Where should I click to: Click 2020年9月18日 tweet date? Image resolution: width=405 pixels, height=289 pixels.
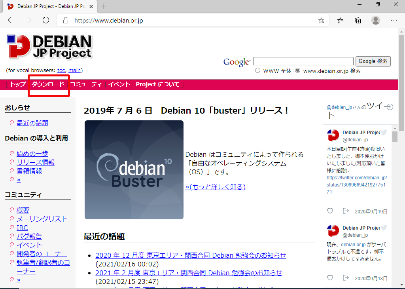[x=371, y=278]
